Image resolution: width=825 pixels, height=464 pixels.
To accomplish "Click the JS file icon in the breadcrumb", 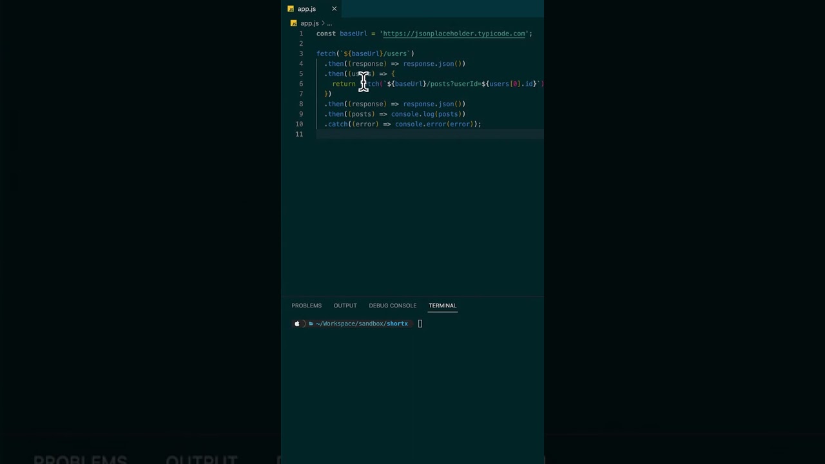I will pyautogui.click(x=294, y=23).
